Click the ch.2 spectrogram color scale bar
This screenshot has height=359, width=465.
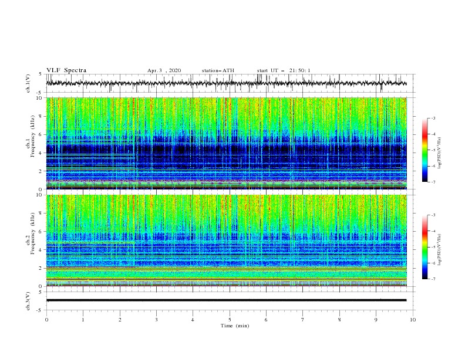point(424,247)
